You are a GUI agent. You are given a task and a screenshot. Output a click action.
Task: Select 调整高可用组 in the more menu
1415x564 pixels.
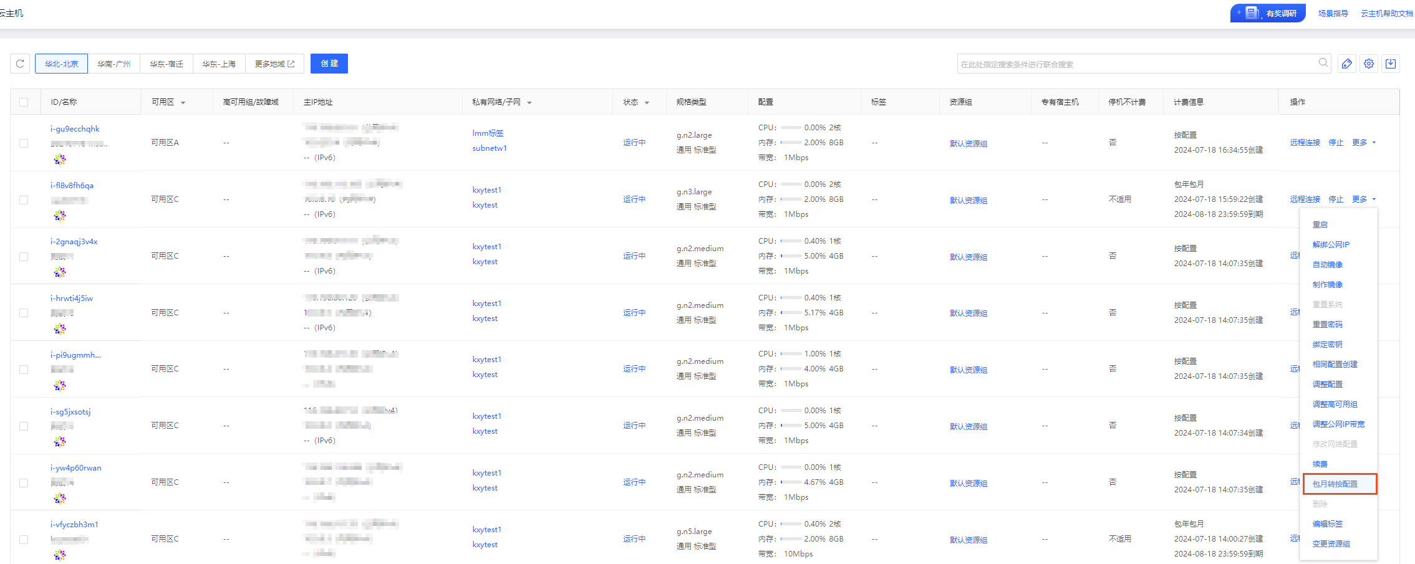coord(1335,404)
